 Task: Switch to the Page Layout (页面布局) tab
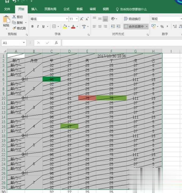coord(50,9)
